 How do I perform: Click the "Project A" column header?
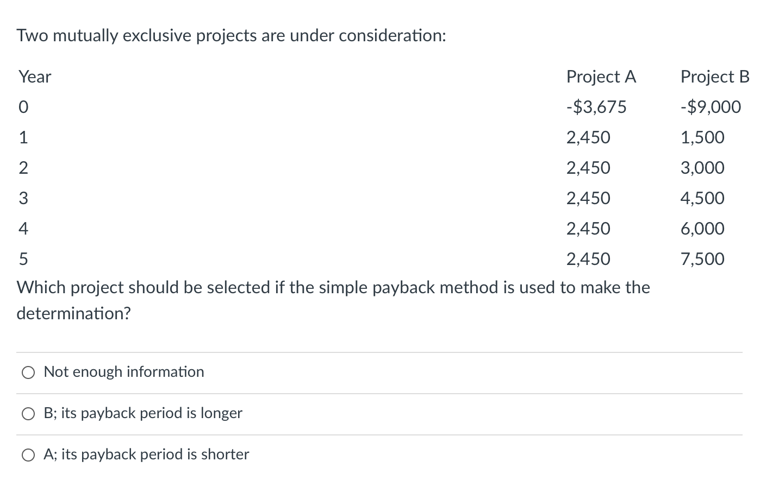[x=601, y=77]
